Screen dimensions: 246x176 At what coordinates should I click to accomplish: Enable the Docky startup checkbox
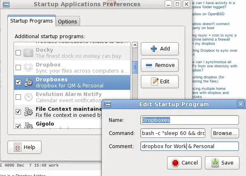(x=18, y=53)
